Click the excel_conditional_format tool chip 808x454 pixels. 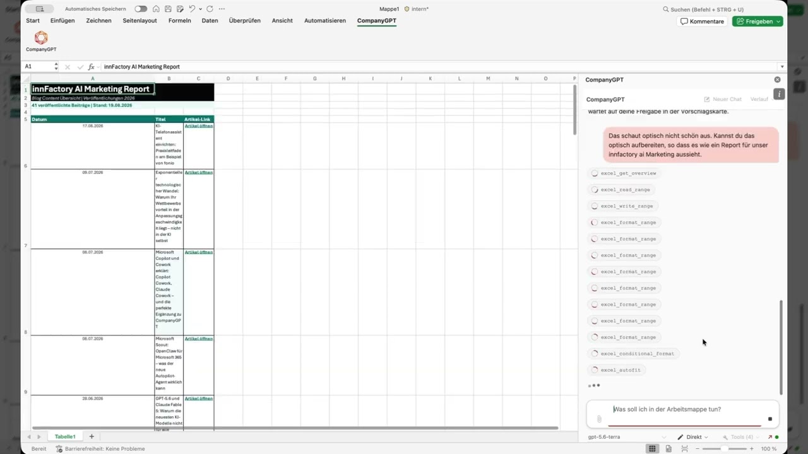click(x=633, y=354)
